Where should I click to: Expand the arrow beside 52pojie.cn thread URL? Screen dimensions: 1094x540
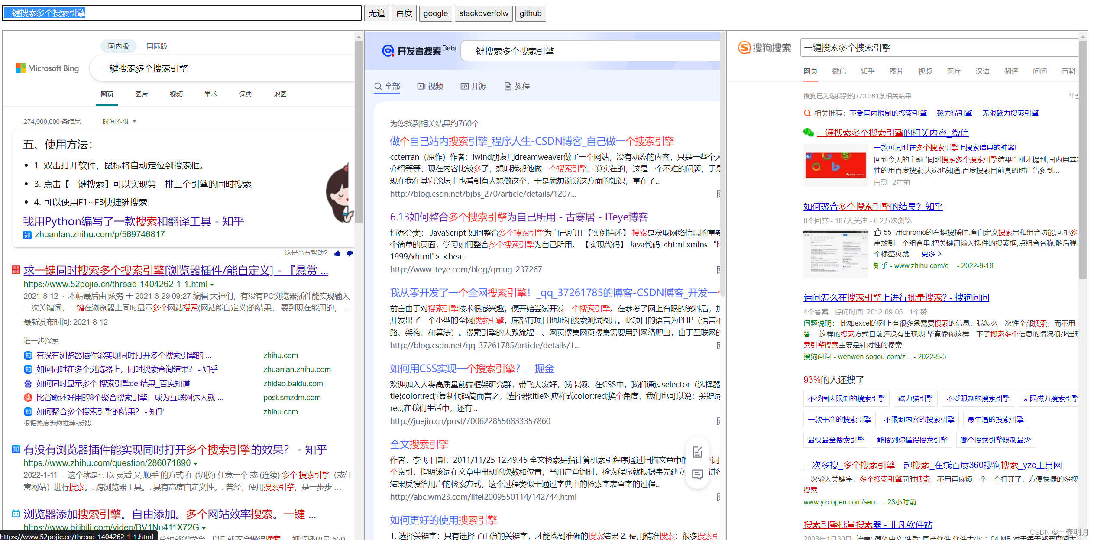tap(212, 285)
